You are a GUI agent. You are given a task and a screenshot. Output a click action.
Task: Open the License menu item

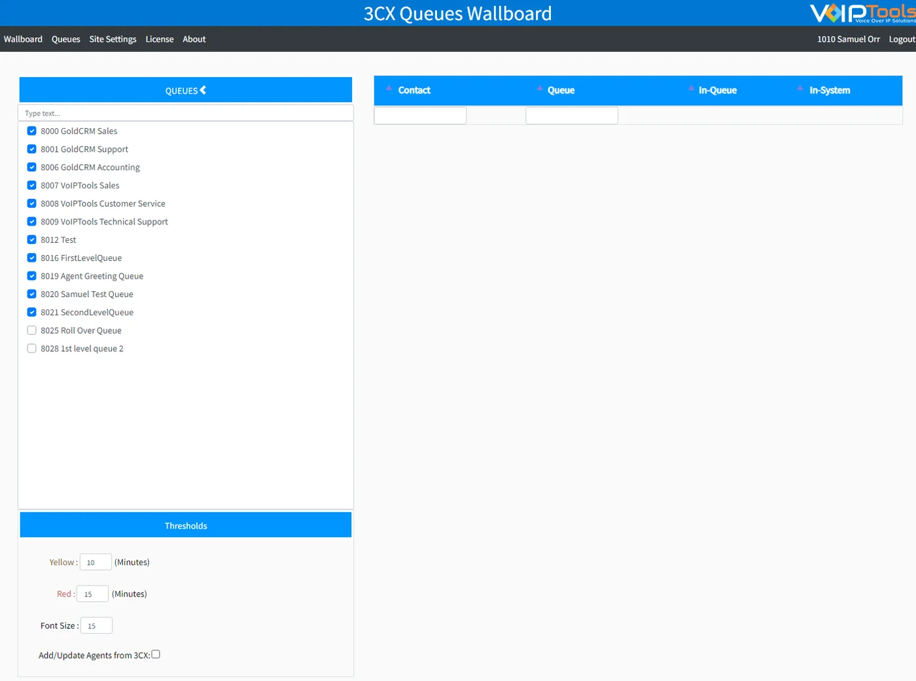pyautogui.click(x=160, y=39)
